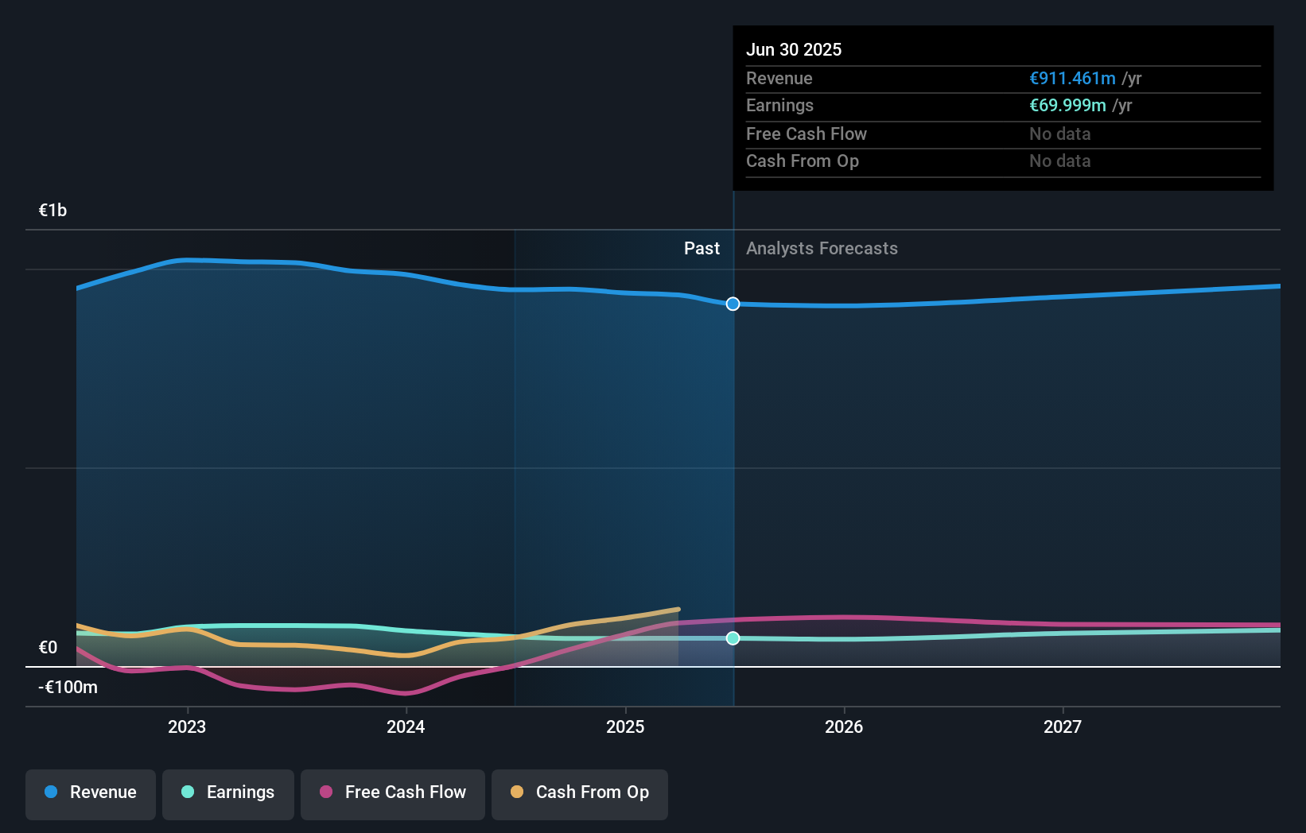Viewport: 1306px width, 833px height.
Task: Toggle the Cash From Op legend dot
Action: (x=517, y=792)
